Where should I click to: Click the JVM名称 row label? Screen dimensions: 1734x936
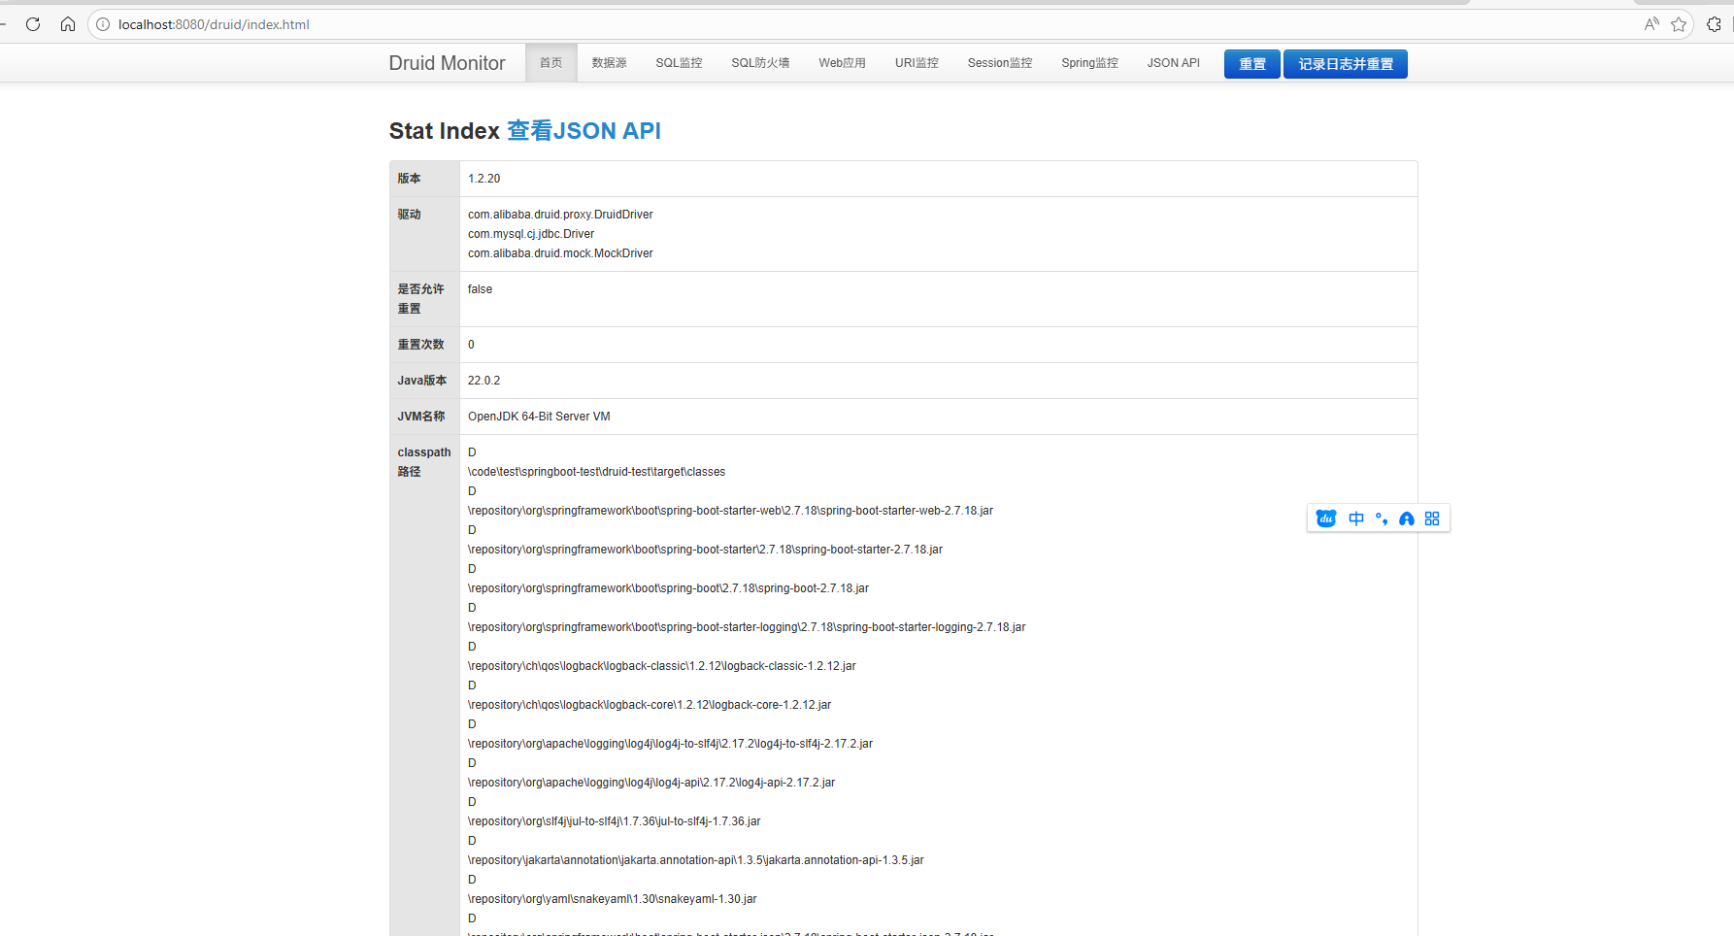[x=420, y=417]
